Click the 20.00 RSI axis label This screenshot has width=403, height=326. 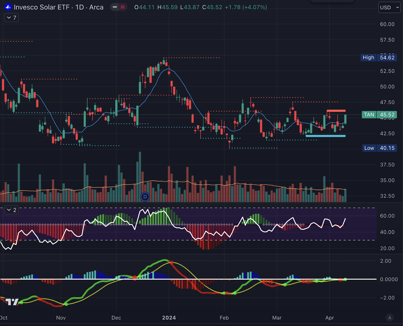click(387, 248)
